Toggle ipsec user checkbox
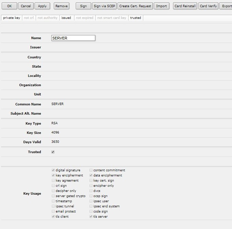 click(91, 201)
